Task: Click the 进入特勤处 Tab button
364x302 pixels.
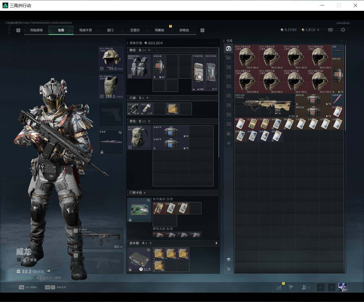Action: [x=28, y=287]
